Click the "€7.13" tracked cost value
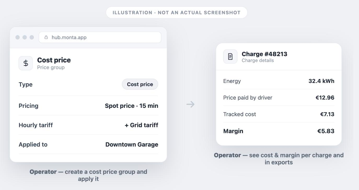This screenshot has height=190, width=359. point(327,114)
